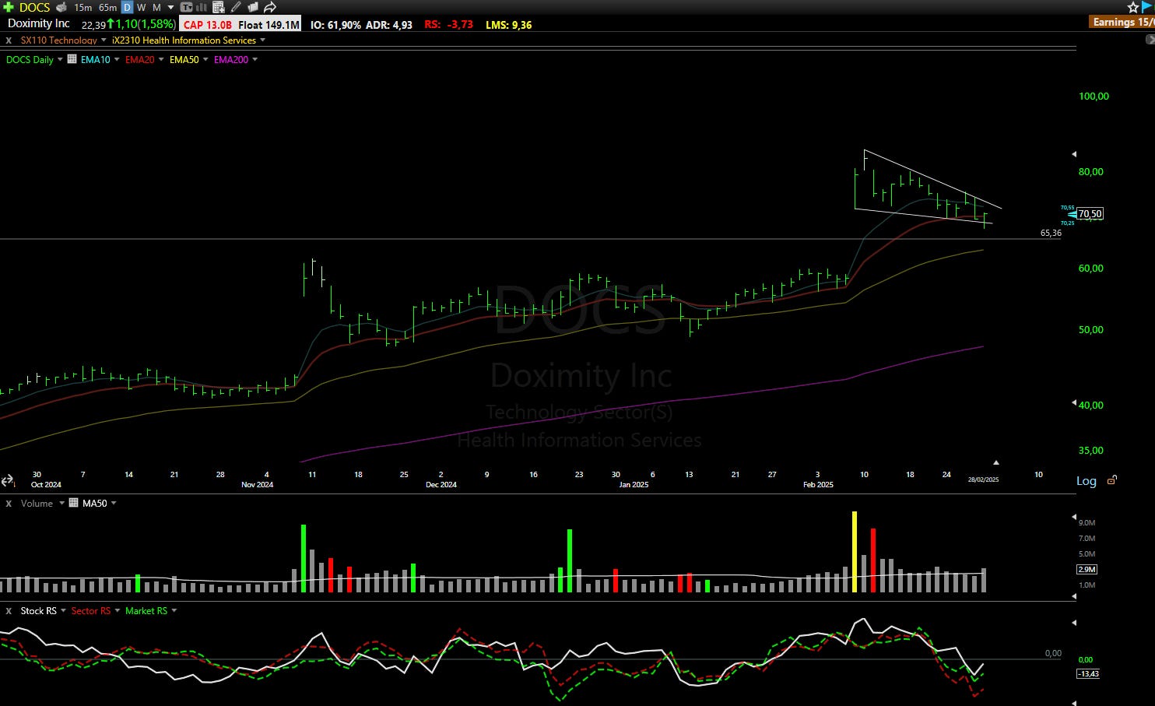The height and width of the screenshot is (706, 1155).
Task: Click the up-arrow marker above 28/02/2025 date
Action: [x=995, y=462]
